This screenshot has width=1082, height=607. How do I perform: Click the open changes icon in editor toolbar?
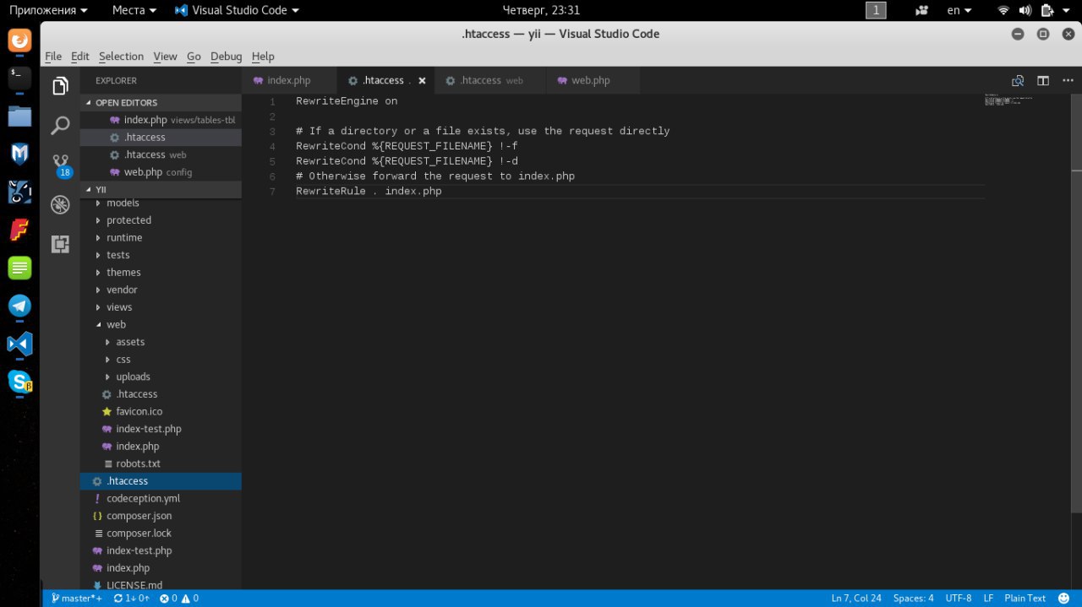1018,81
